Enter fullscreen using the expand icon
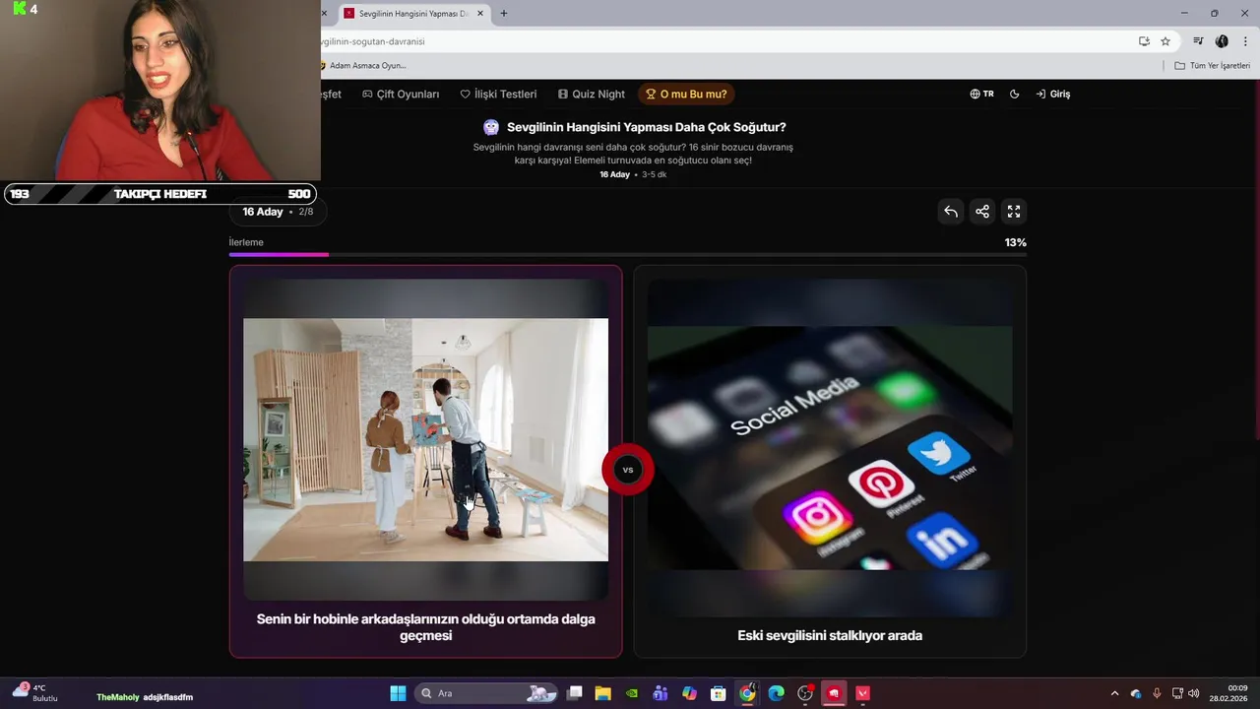1260x709 pixels. tap(1013, 212)
